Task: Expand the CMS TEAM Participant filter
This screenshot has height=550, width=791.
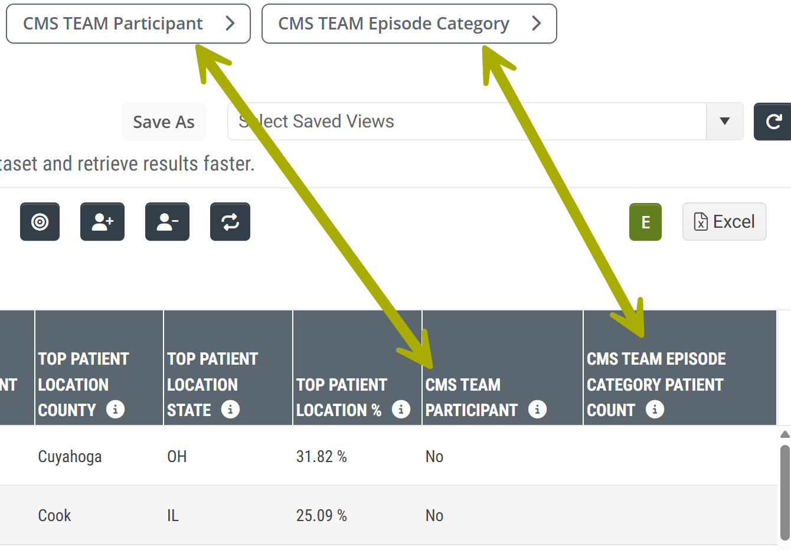Action: click(128, 24)
